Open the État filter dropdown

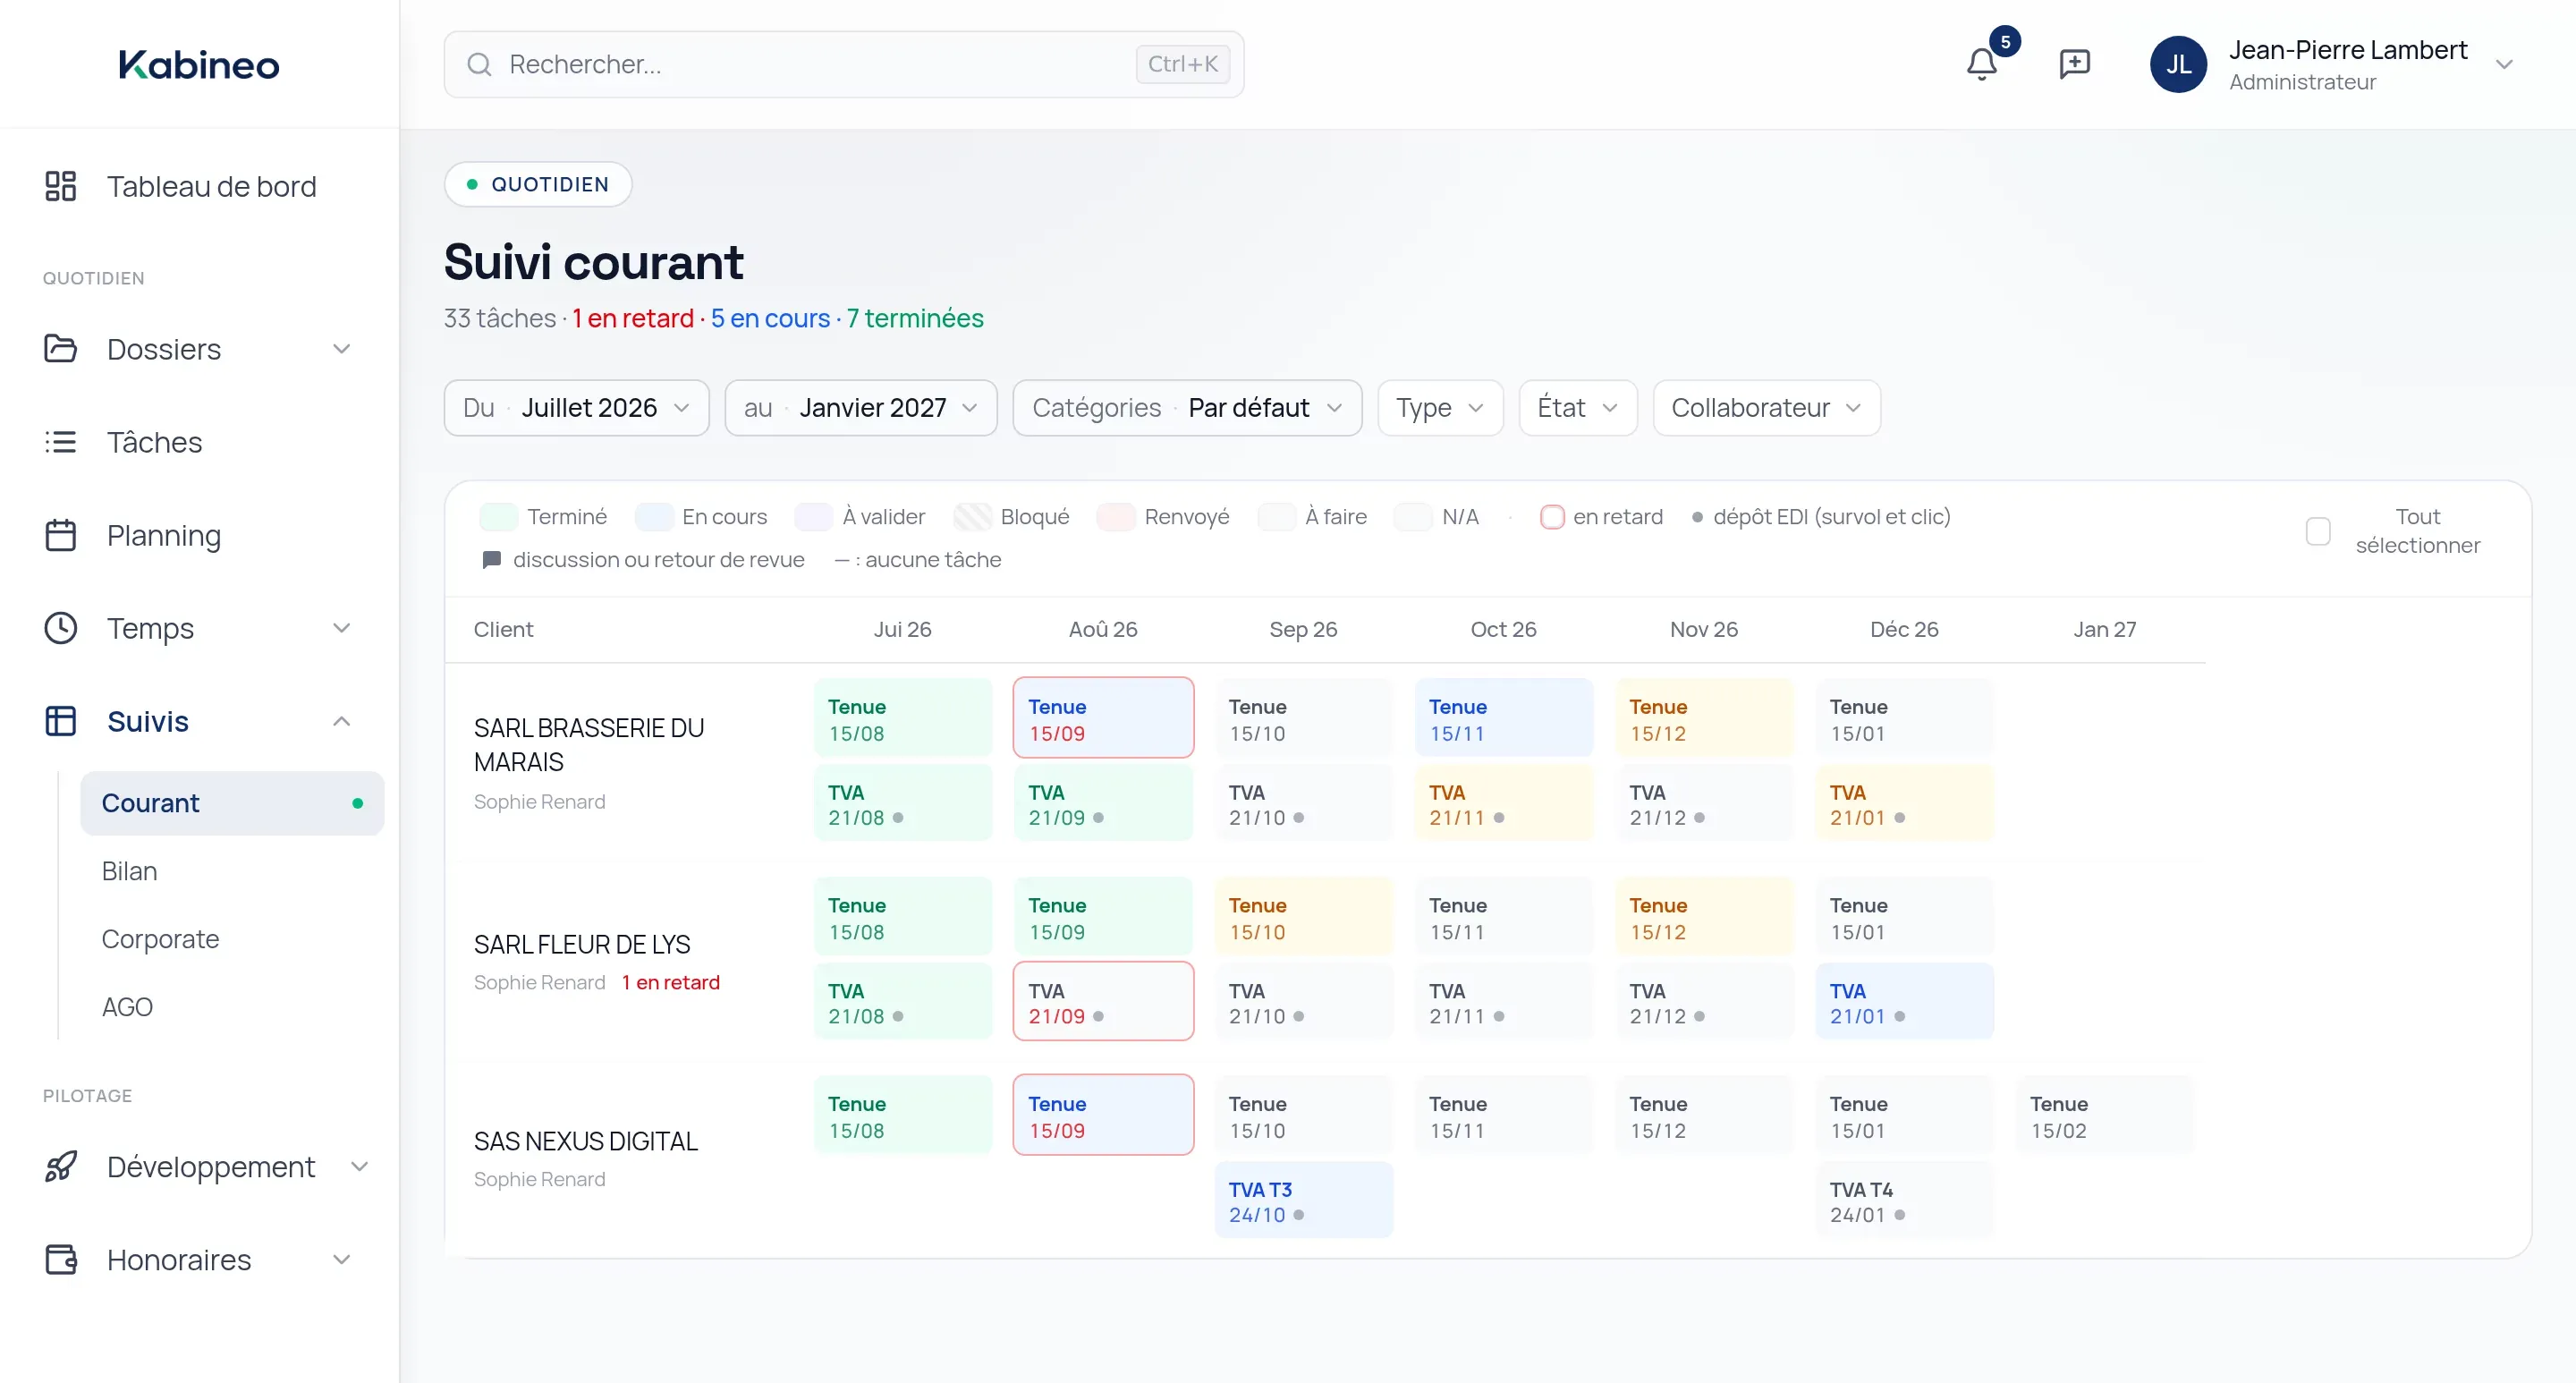[x=1578, y=408]
